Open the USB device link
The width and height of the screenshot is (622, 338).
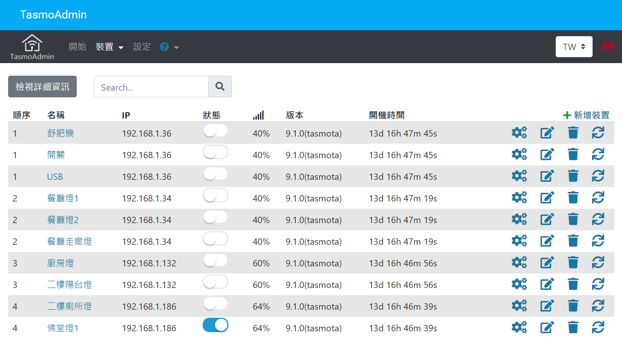[55, 177]
